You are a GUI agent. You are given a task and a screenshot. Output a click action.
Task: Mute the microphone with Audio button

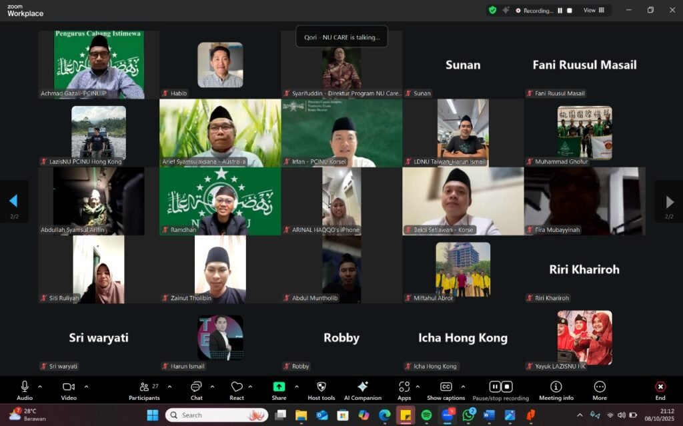coord(25,387)
